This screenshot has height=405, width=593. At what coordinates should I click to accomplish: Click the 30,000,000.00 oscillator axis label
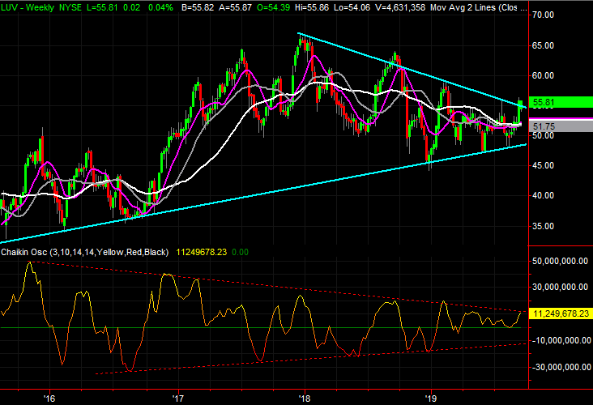(560, 287)
